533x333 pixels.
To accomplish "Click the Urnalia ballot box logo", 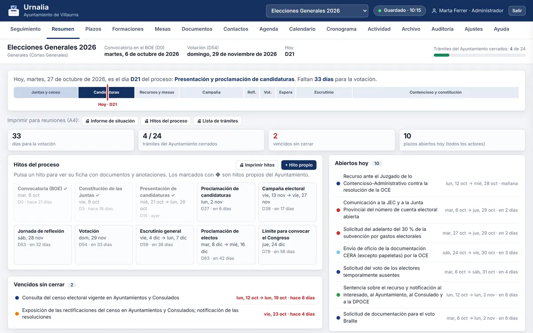I will [14, 11].
